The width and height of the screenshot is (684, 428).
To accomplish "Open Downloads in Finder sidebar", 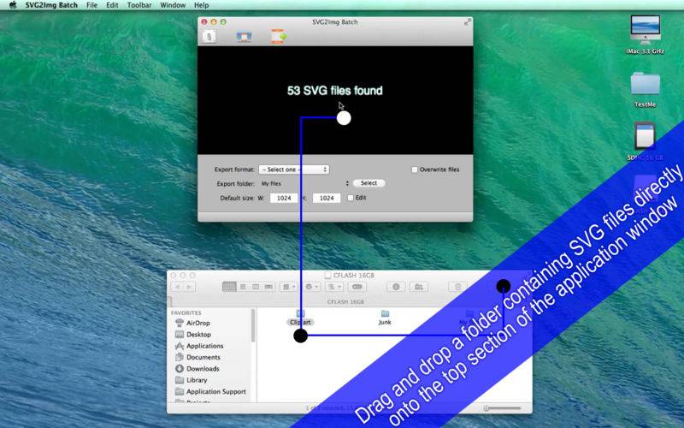I will pos(197,368).
